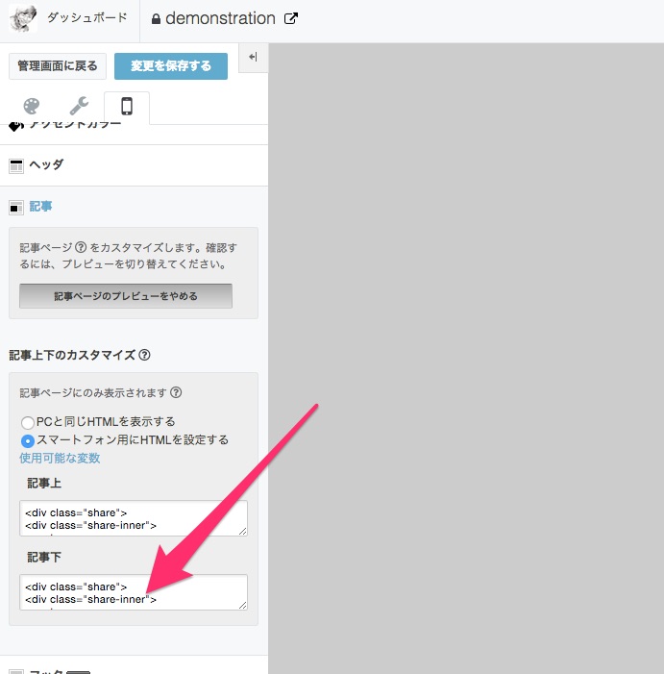This screenshot has height=674, width=664.
Task: Open help for 記事上下のカスタマイズ
Action: tap(144, 355)
